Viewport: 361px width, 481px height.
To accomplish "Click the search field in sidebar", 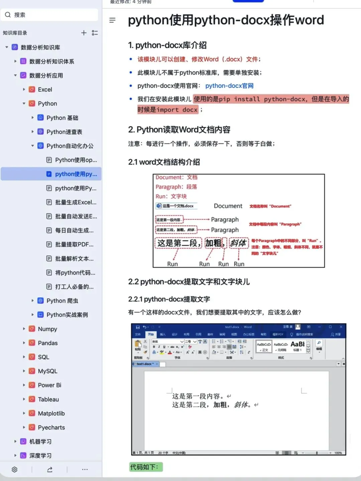I will click(49, 15).
